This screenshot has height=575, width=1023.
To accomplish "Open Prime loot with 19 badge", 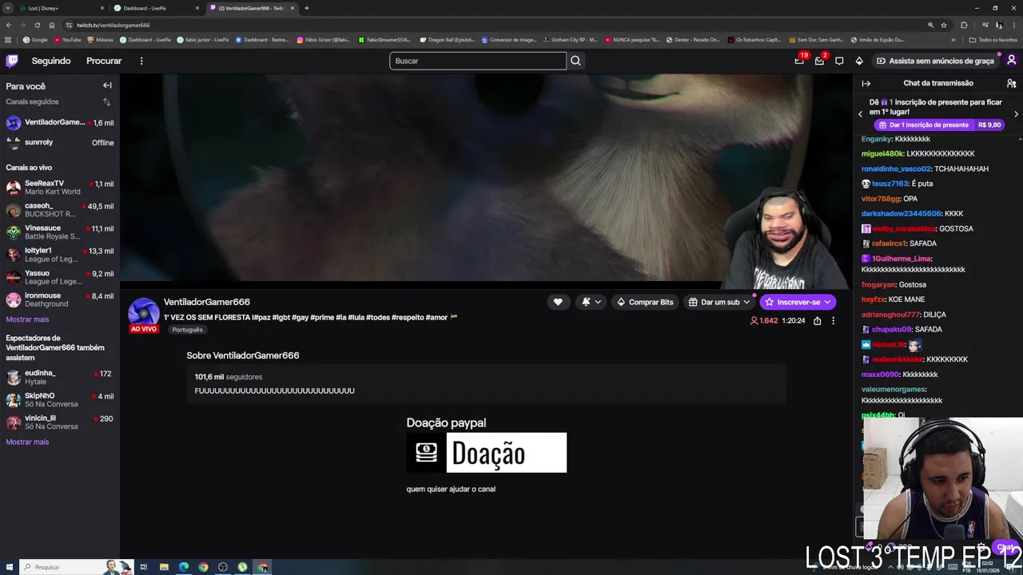I will 800,61.
